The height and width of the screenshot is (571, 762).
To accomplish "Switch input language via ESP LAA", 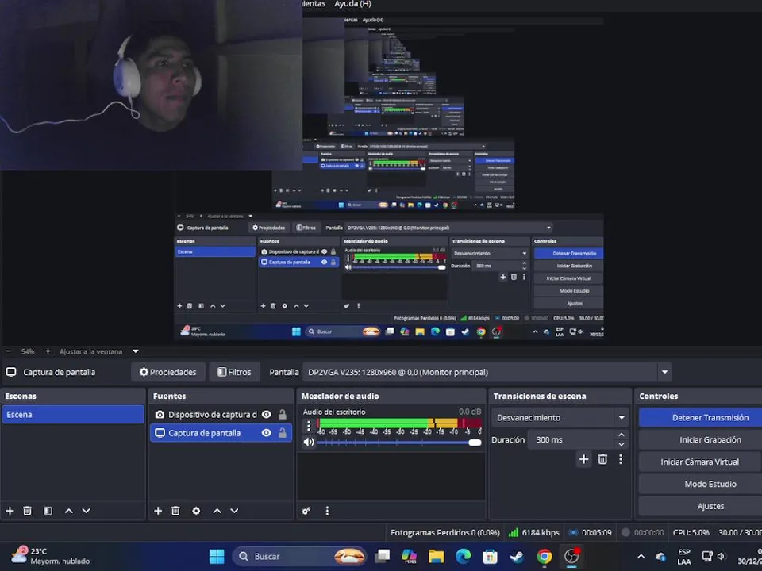I will pyautogui.click(x=683, y=557).
